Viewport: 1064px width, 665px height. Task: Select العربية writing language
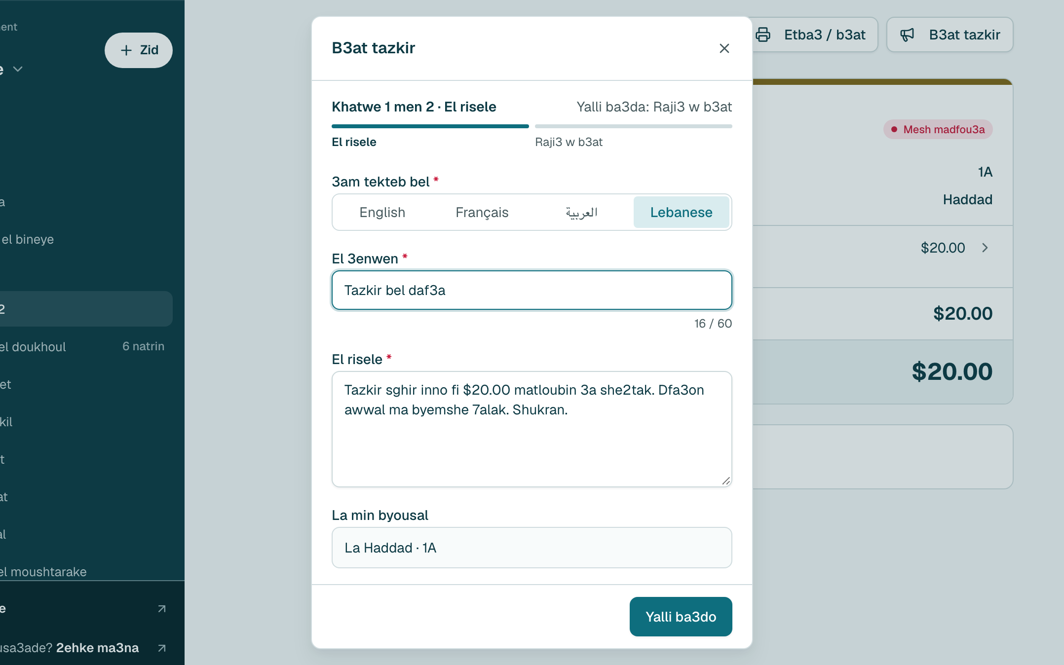582,212
